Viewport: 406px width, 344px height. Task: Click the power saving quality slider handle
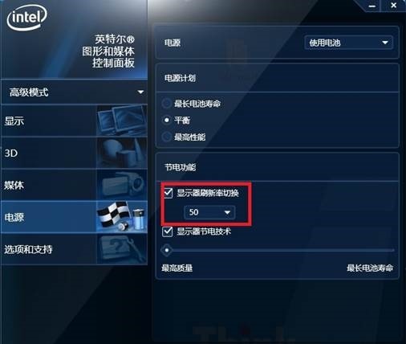[167, 250]
